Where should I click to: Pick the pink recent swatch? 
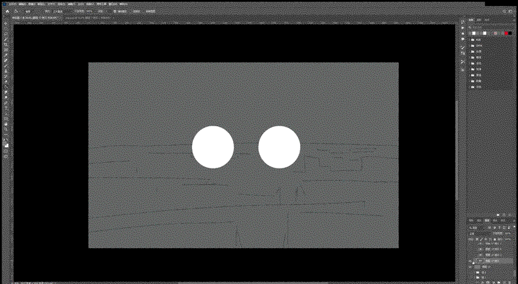[495, 33]
